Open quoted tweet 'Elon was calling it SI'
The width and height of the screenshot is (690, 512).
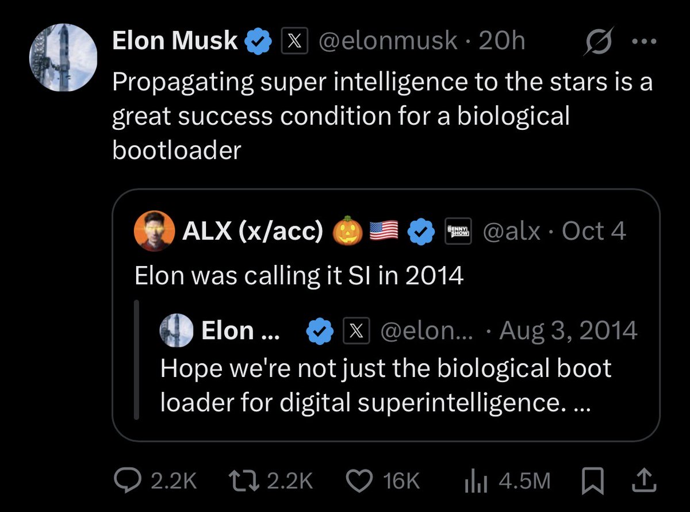[x=299, y=277]
